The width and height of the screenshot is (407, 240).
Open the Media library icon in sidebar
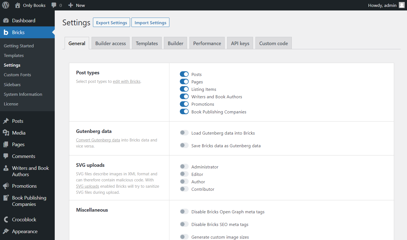(x=6, y=133)
